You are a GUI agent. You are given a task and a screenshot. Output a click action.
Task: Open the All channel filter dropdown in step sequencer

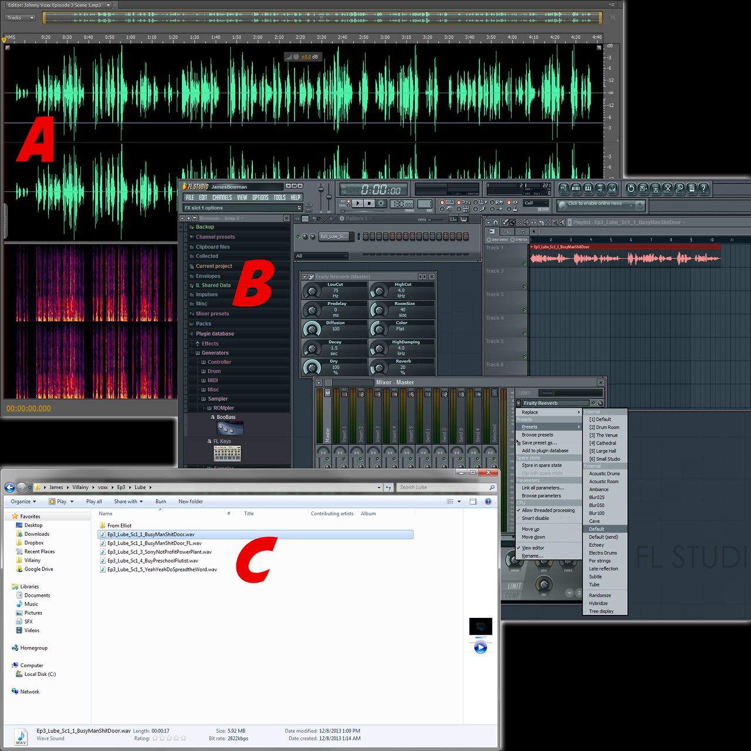pyautogui.click(x=321, y=256)
